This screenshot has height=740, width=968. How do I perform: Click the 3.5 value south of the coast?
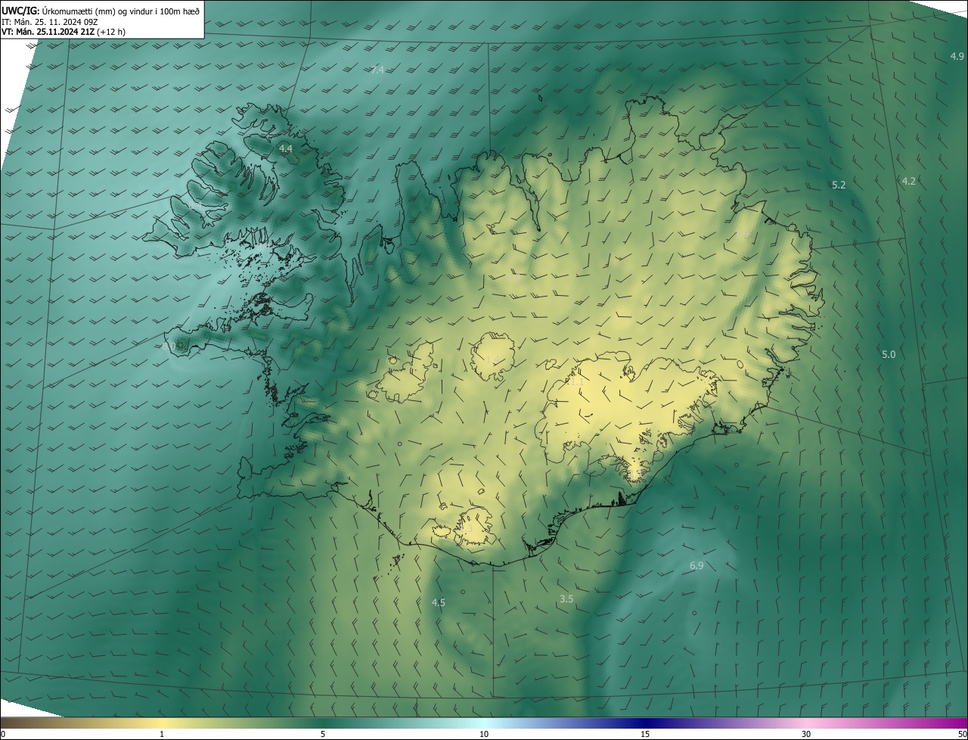point(566,599)
